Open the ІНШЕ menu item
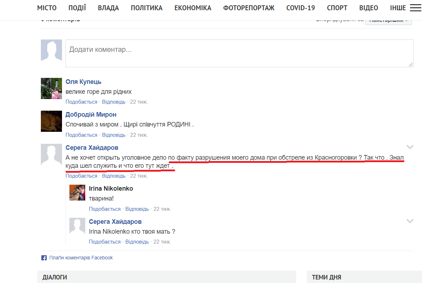 (x=398, y=8)
